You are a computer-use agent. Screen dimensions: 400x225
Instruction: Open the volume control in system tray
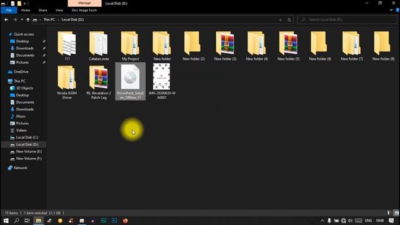click(x=350, y=221)
